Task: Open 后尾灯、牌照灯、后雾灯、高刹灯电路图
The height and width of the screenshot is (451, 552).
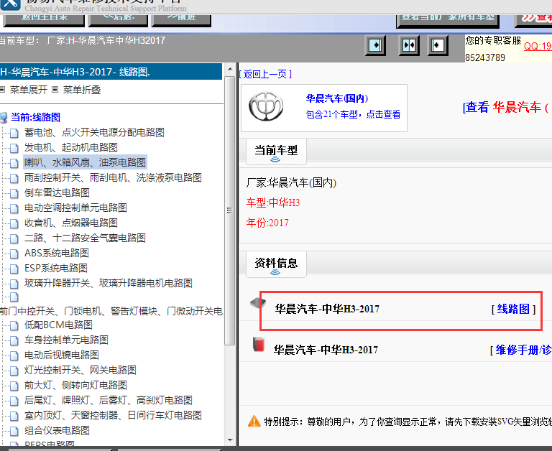Action: point(109,400)
